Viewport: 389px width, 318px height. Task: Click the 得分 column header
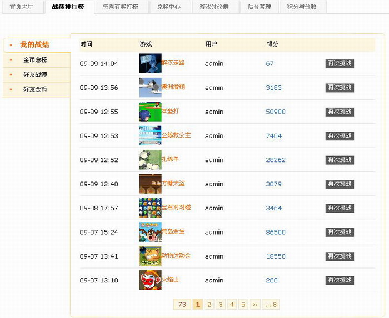click(272, 44)
